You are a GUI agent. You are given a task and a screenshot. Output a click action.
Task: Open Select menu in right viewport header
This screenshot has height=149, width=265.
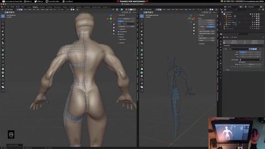coord(169,10)
